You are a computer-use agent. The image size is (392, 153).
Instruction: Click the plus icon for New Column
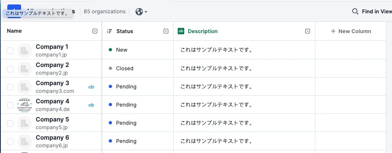[333, 31]
